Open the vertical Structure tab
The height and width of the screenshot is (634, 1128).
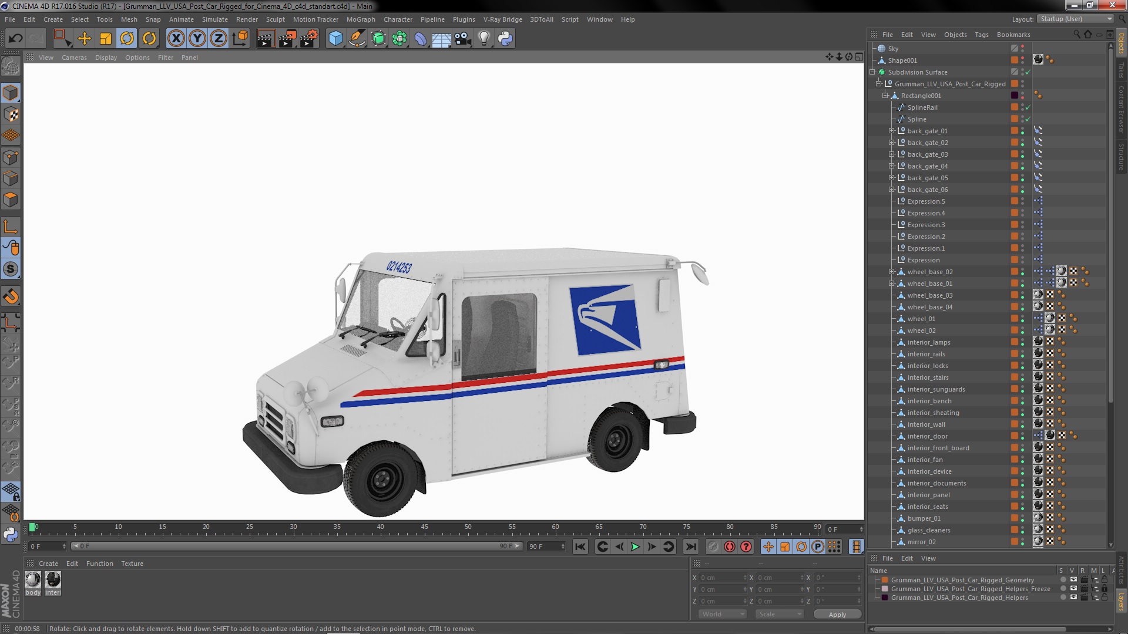pos(1122,157)
